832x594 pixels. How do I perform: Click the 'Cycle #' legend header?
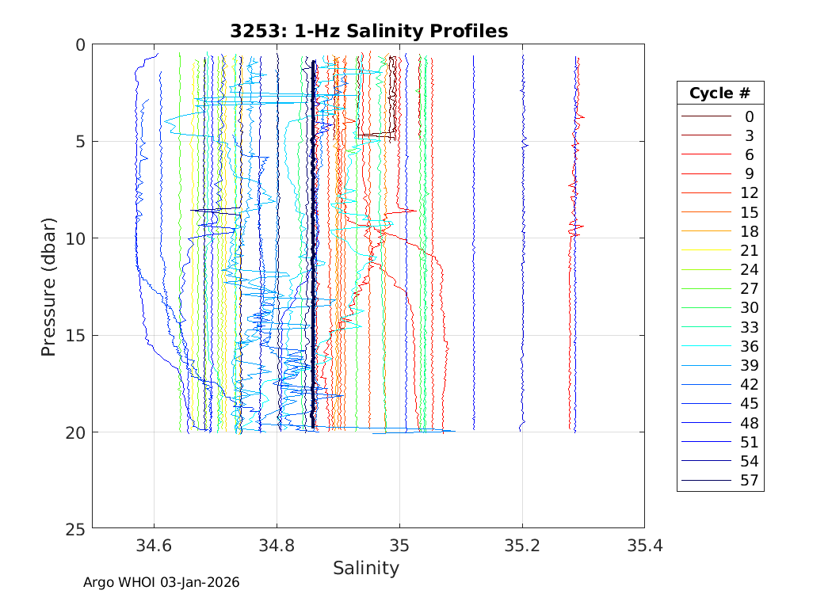(x=719, y=93)
